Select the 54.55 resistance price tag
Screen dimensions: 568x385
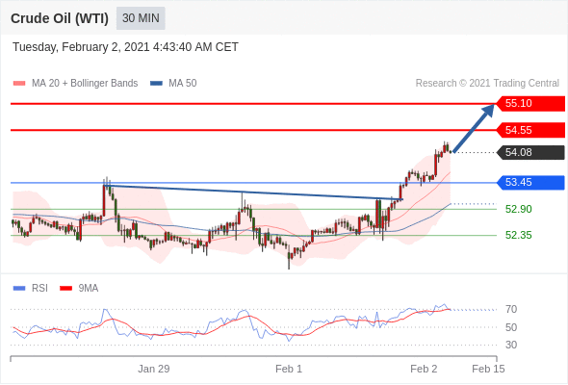coord(530,130)
